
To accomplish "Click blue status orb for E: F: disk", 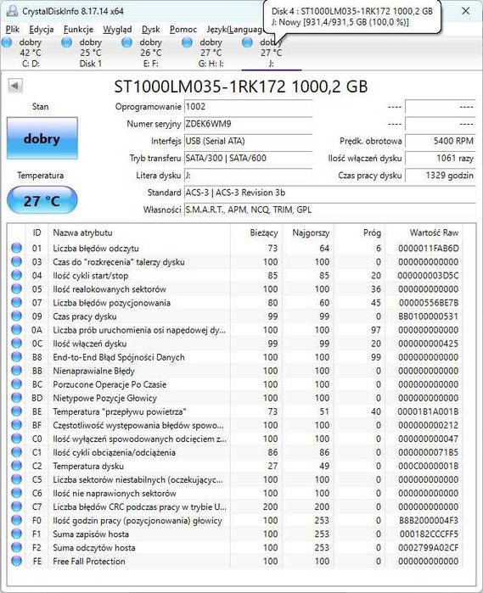I will pos(127,42).
